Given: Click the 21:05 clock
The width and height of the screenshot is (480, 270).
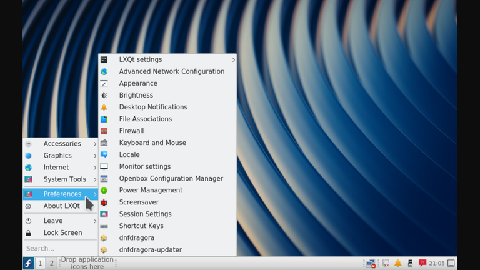Looking at the screenshot, I should 436,263.
